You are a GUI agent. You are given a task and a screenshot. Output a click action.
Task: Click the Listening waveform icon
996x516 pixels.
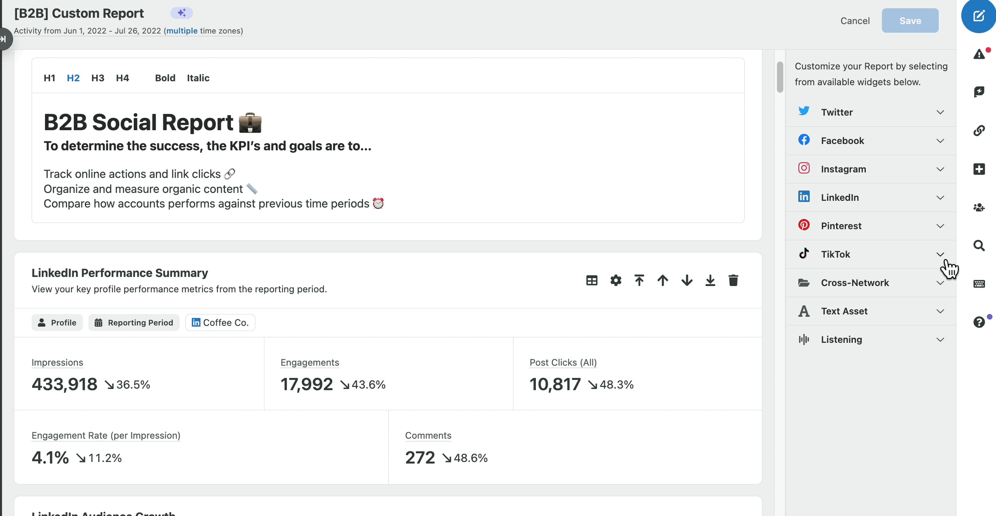(x=804, y=339)
